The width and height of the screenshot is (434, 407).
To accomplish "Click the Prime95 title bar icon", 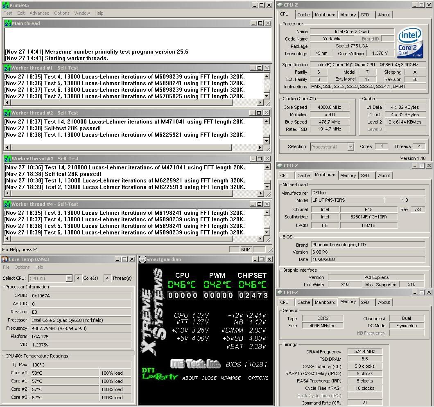I will 5,5.
